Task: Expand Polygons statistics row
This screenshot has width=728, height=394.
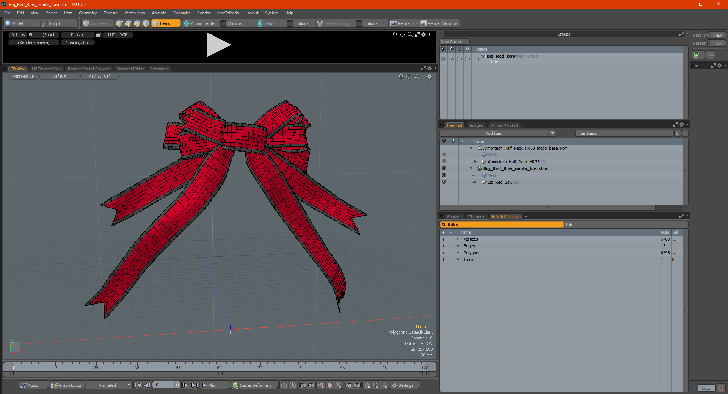Action: click(458, 253)
